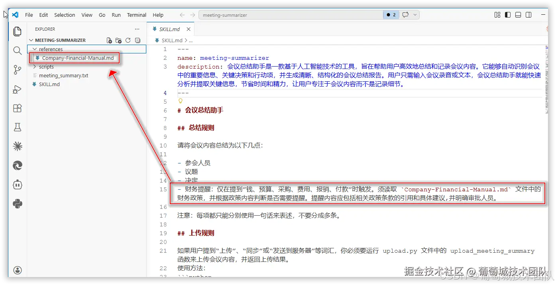Open the asterisk-shaped extension icon in activity bar
Viewport: 556px width, 285px height.
17,147
